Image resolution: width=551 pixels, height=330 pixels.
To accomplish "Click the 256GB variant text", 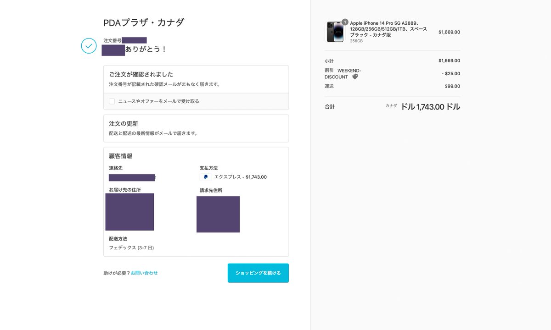I will 356,41.
